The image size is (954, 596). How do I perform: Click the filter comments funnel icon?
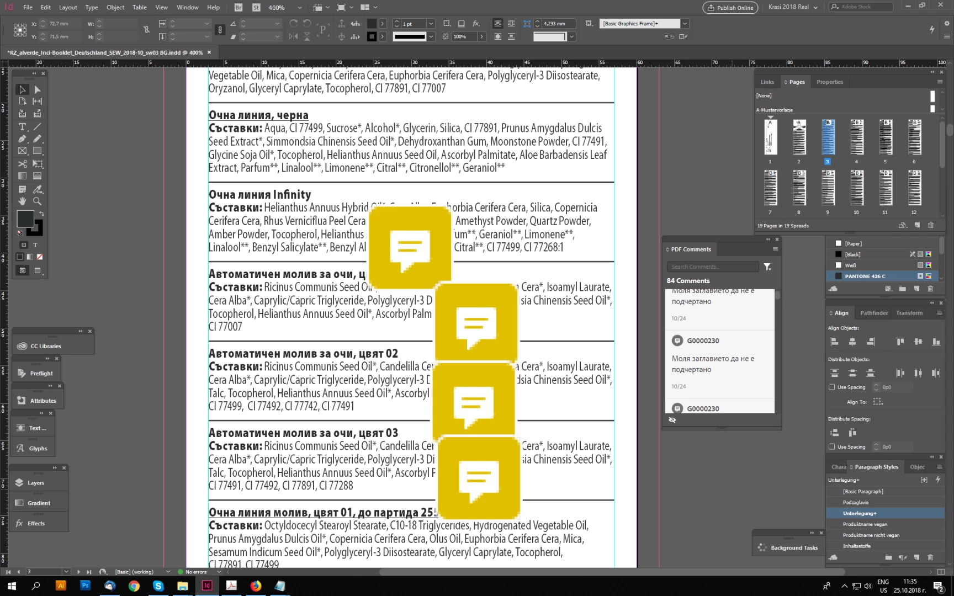tap(767, 267)
